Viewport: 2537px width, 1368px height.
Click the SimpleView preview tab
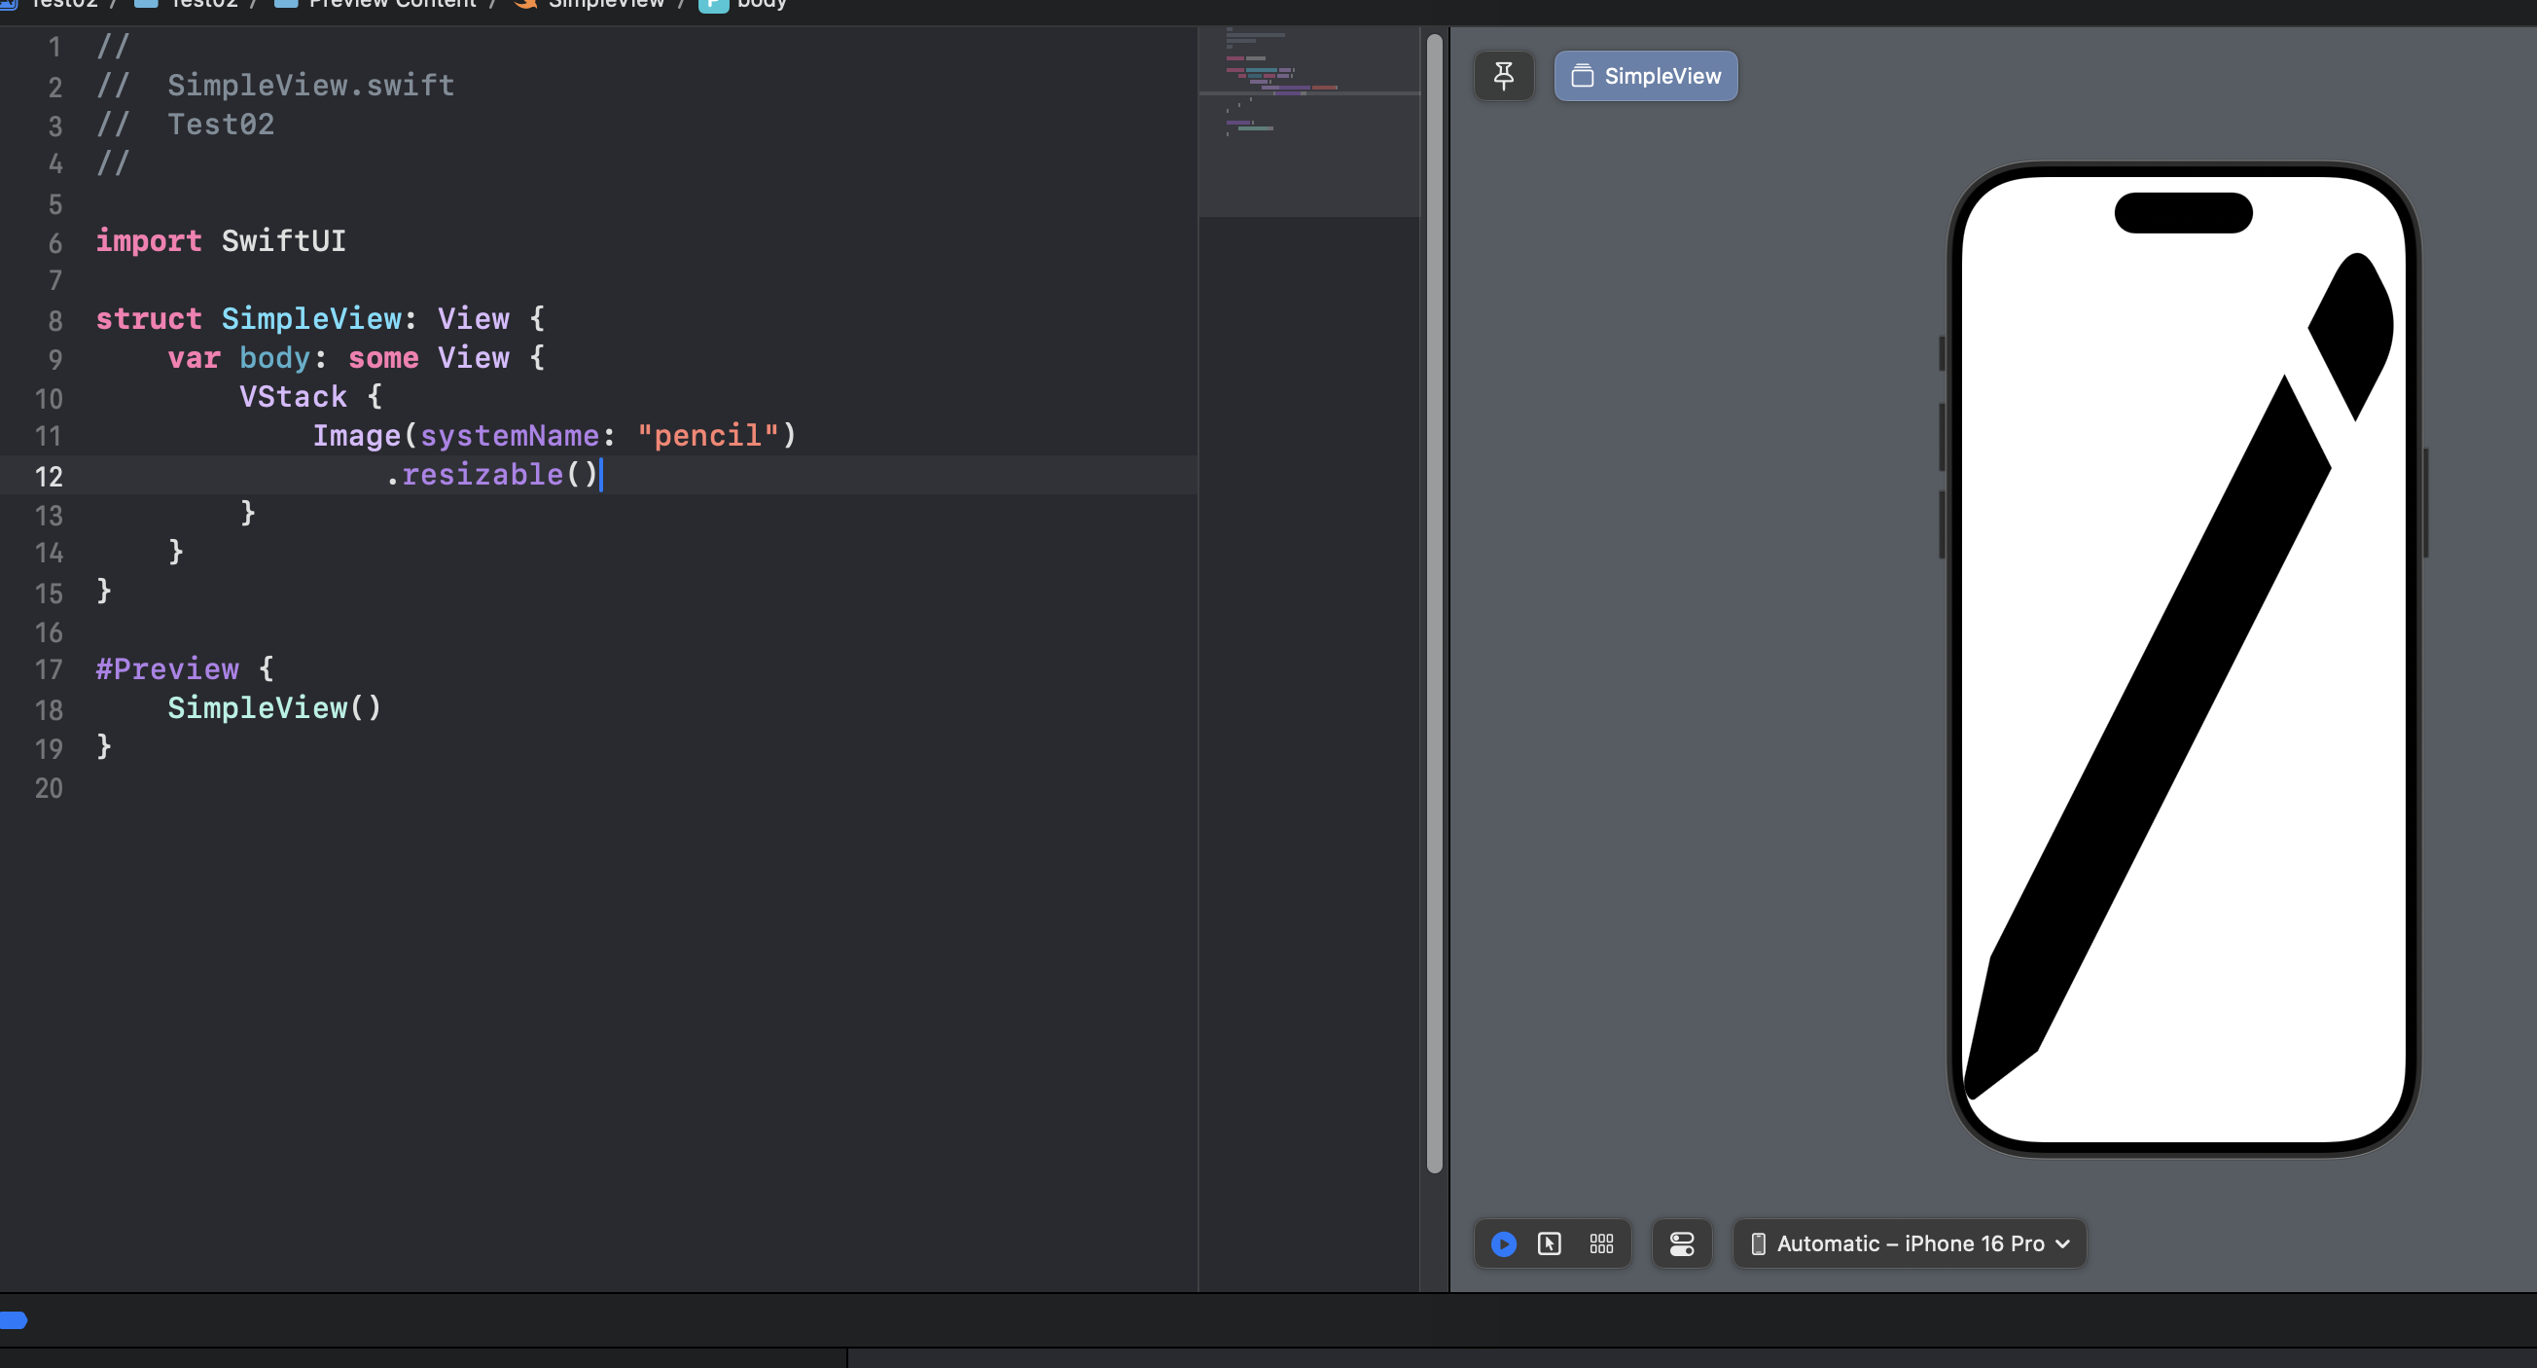click(1646, 76)
